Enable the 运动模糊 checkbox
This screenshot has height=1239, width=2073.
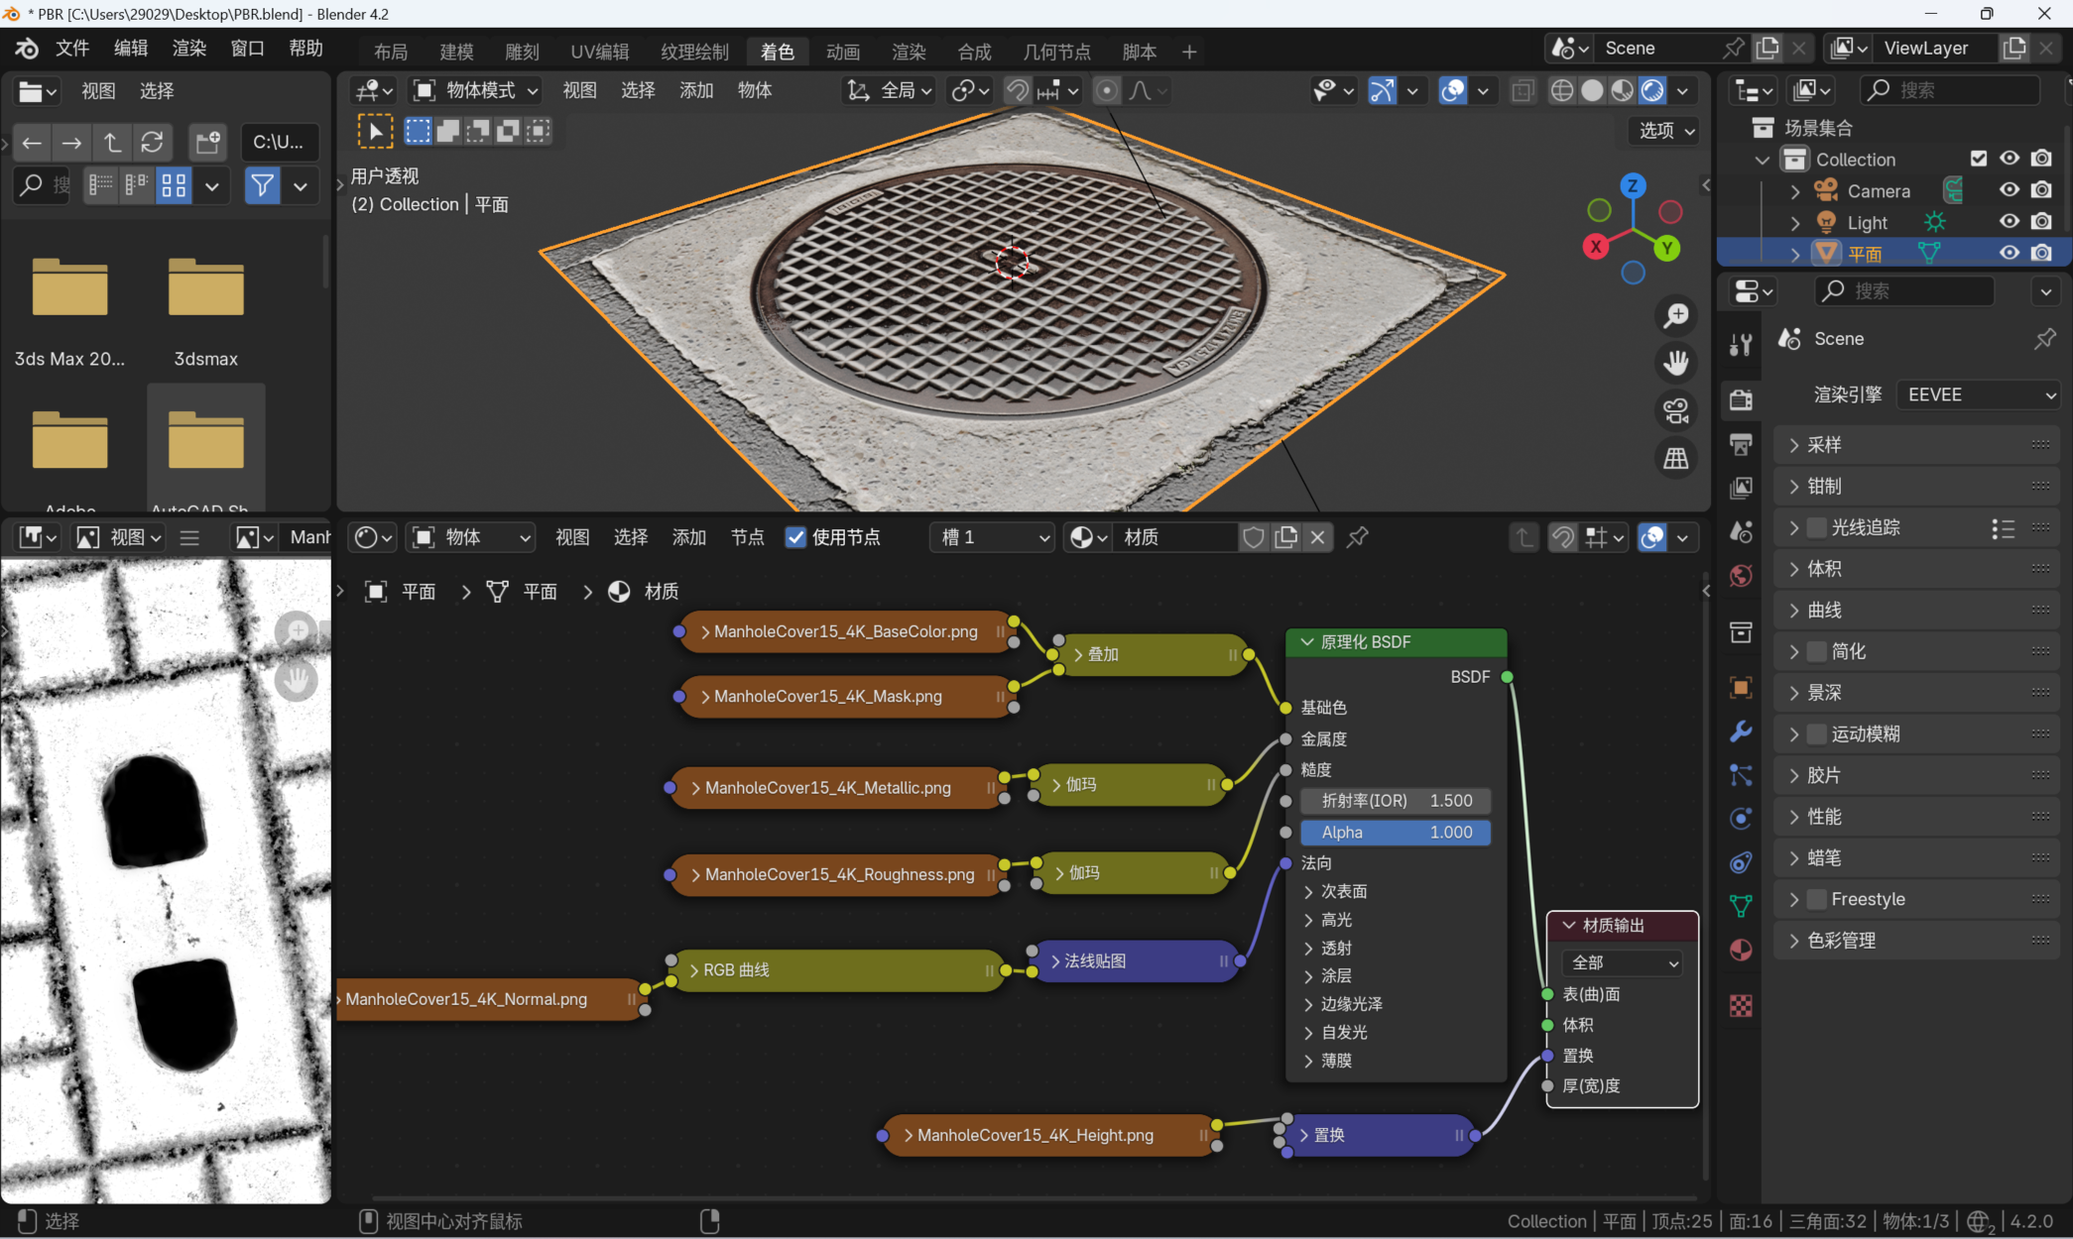coord(1816,733)
